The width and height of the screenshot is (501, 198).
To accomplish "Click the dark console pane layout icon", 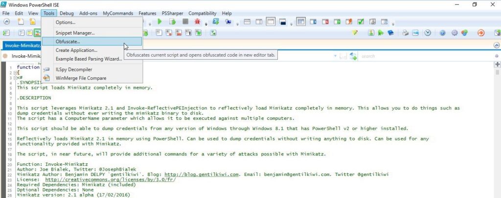I will (282, 22).
